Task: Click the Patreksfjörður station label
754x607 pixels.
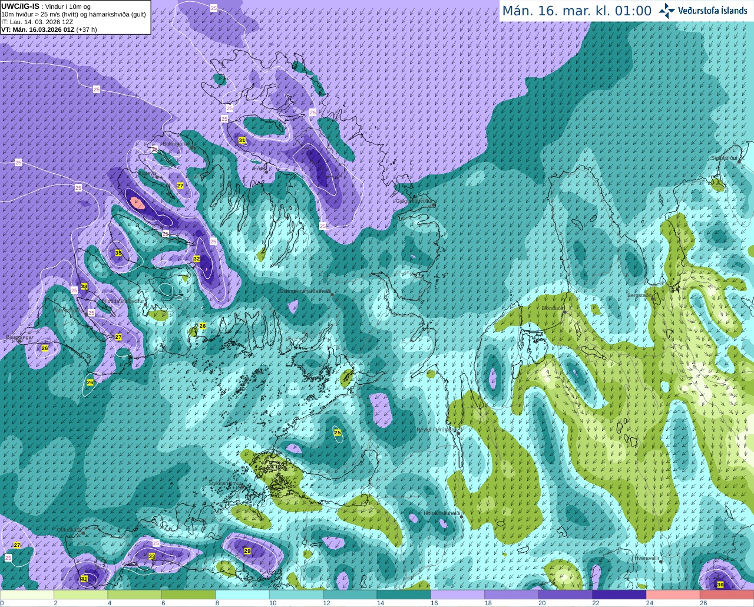Action: click(68, 310)
